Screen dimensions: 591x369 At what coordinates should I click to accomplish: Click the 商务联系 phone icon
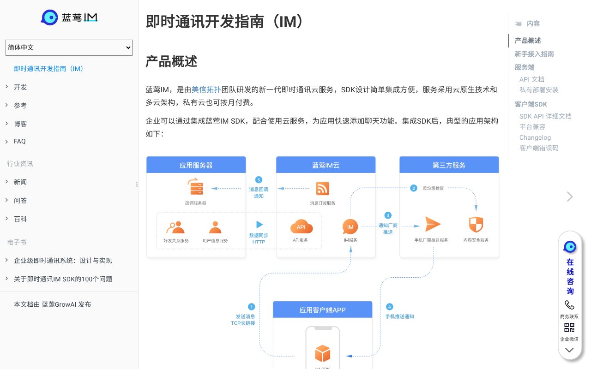coord(569,304)
